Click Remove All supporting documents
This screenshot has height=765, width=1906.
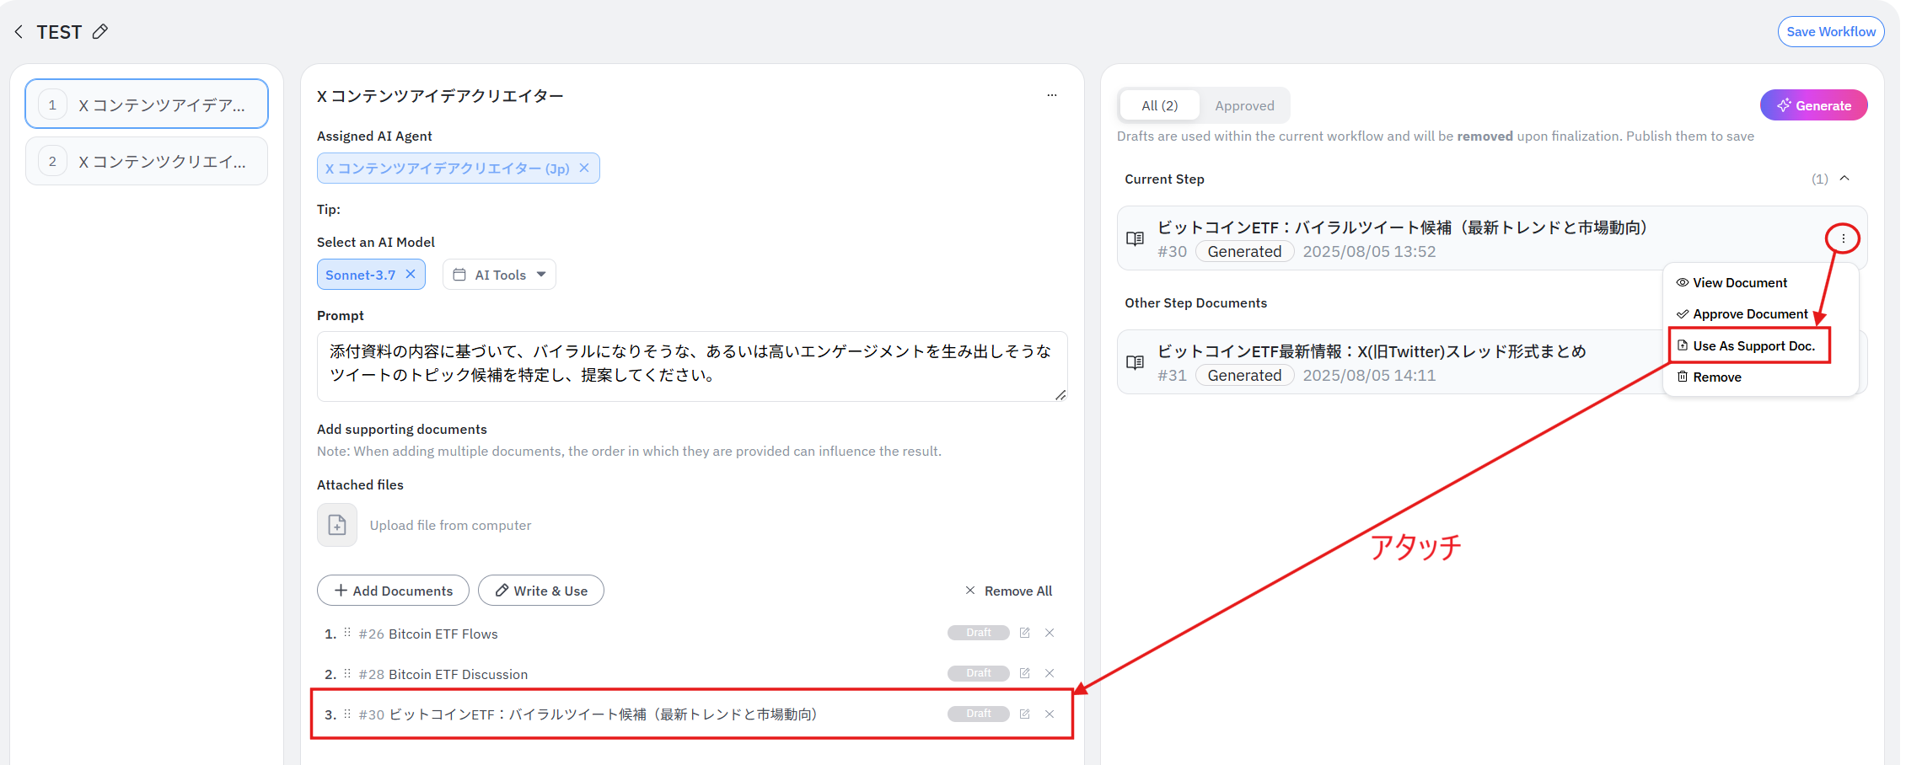(1009, 591)
